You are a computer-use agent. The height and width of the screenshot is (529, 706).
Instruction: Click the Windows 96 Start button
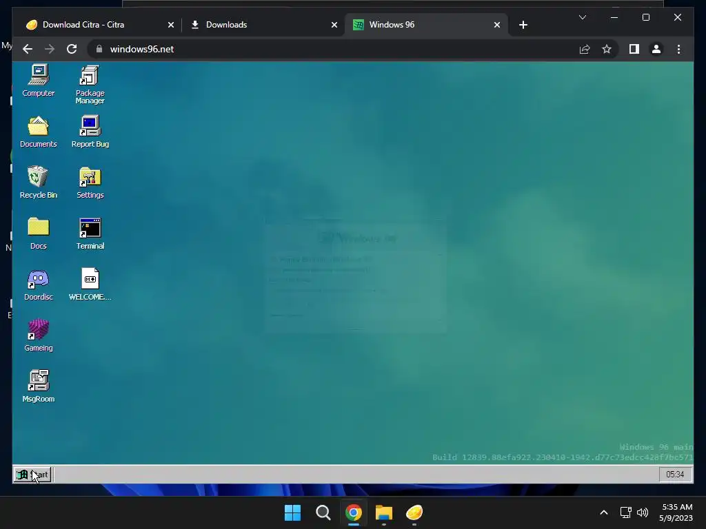click(x=32, y=475)
